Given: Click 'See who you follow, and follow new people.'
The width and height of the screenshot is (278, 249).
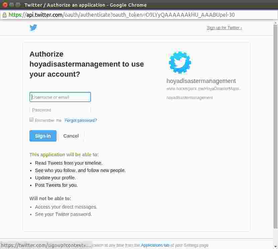Looking at the screenshot, I should tap(80, 170).
